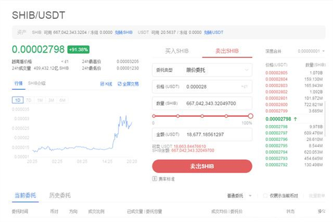Image resolution: width=333 pixels, height=222 pixels.
Task: Select the 行情 tab
Action: pyautogui.click(x=18, y=83)
